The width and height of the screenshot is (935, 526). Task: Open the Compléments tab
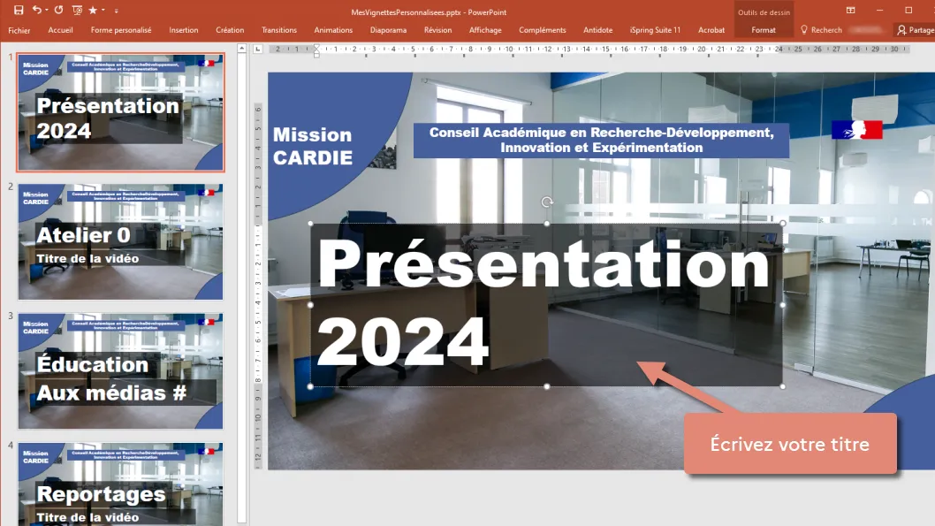543,30
